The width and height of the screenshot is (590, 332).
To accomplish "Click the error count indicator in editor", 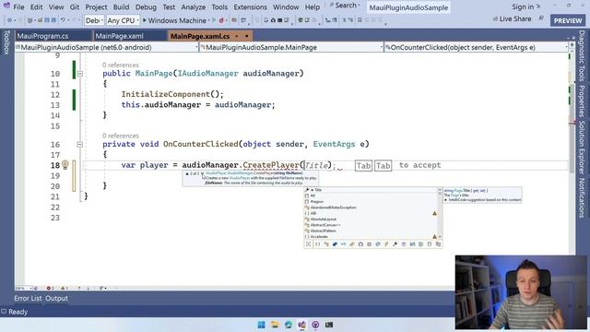I will coord(50,288).
